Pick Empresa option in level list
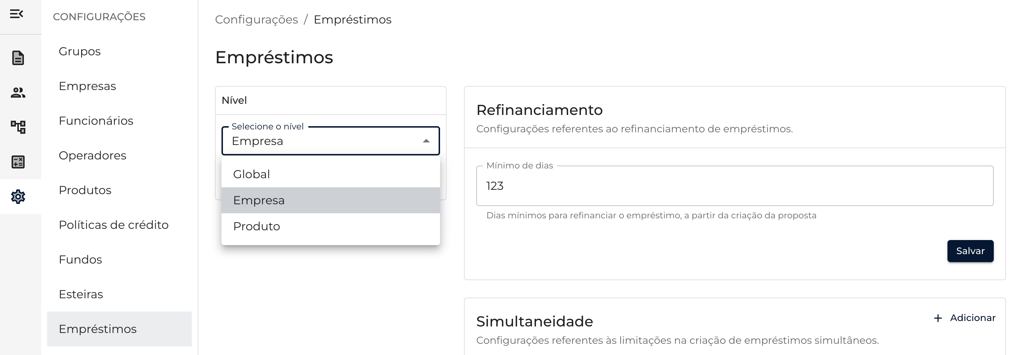The image size is (1022, 355). click(x=259, y=201)
